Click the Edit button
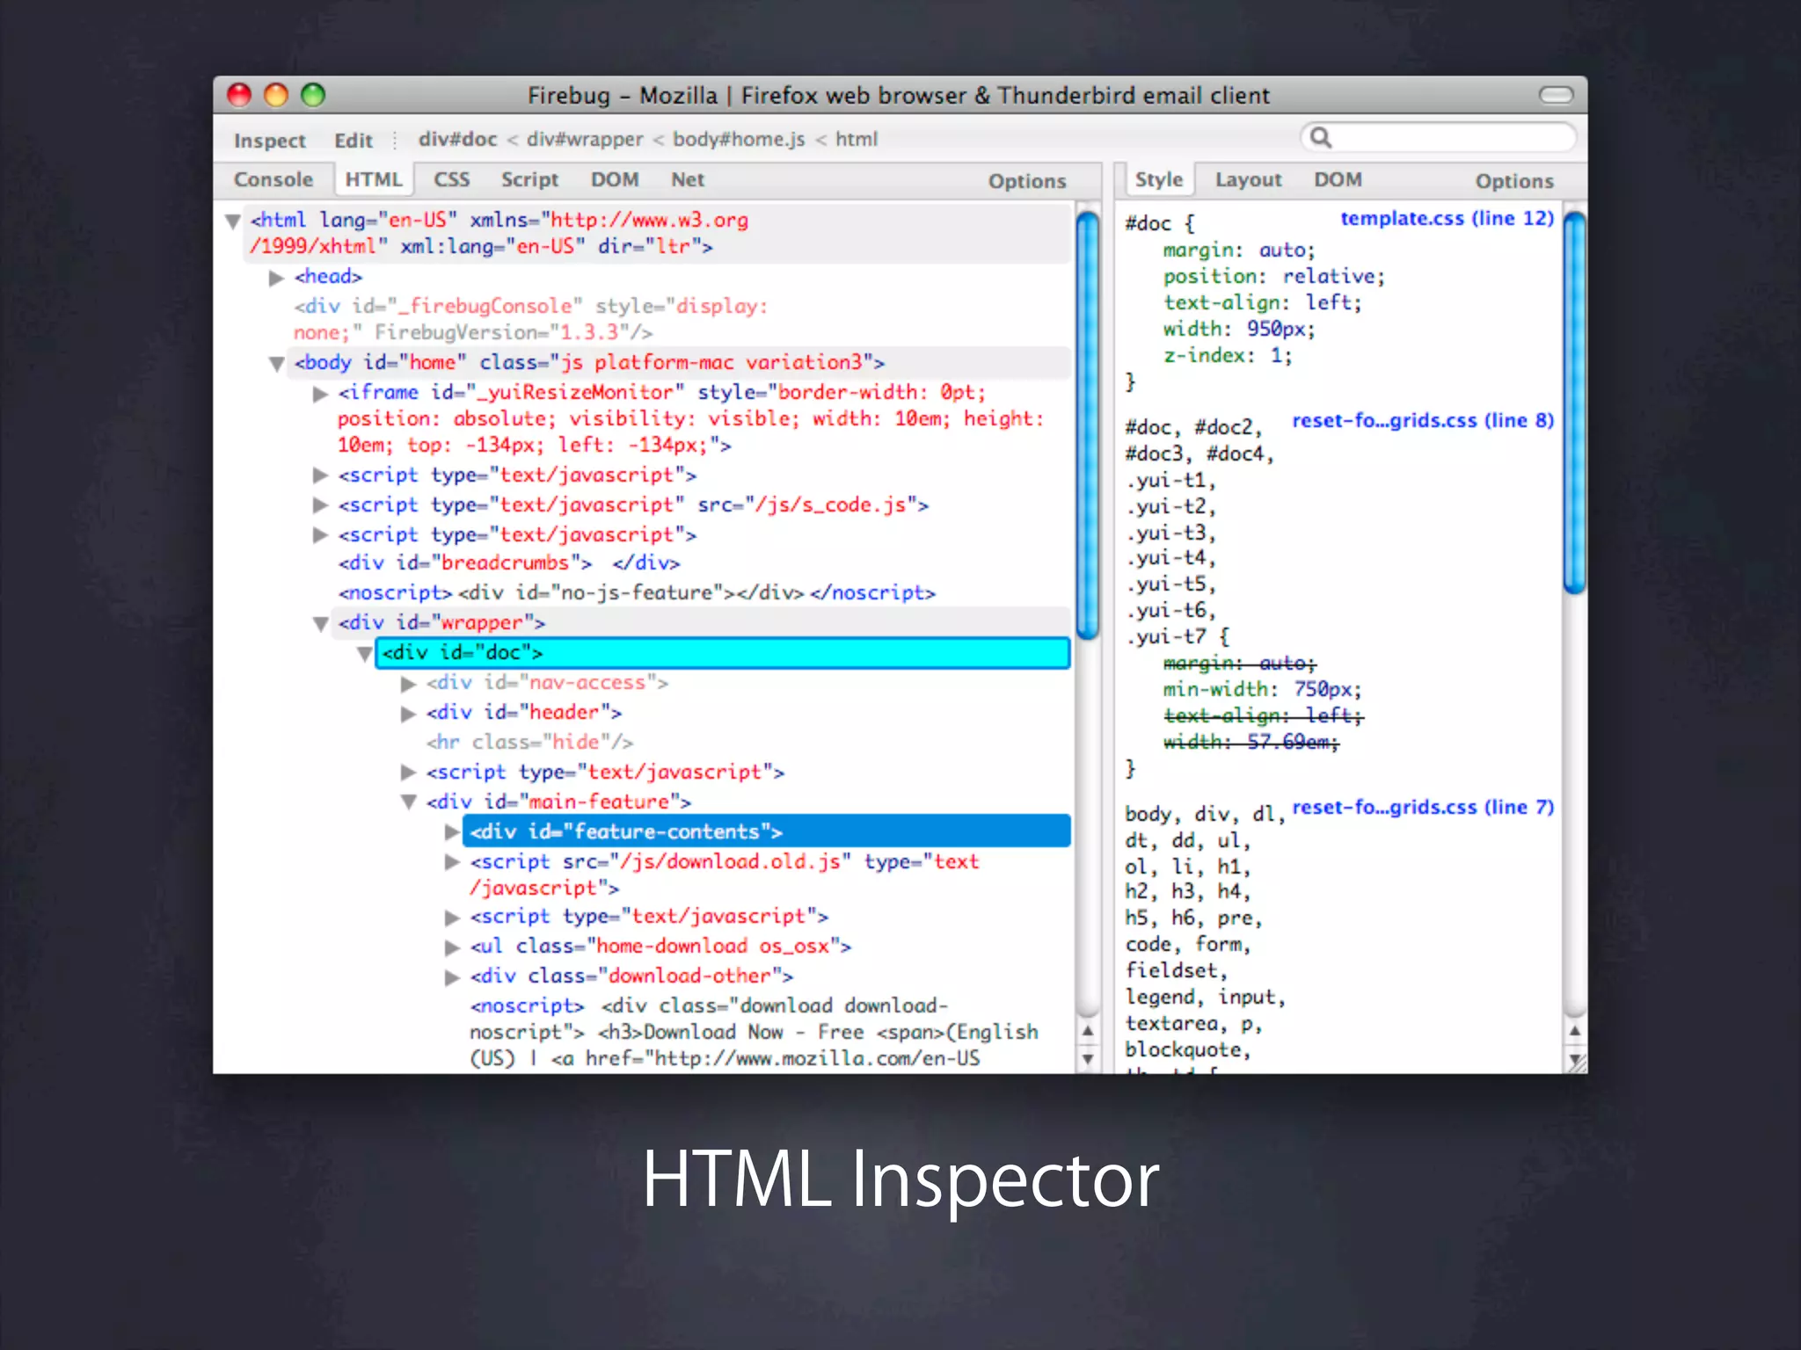 [x=353, y=141]
